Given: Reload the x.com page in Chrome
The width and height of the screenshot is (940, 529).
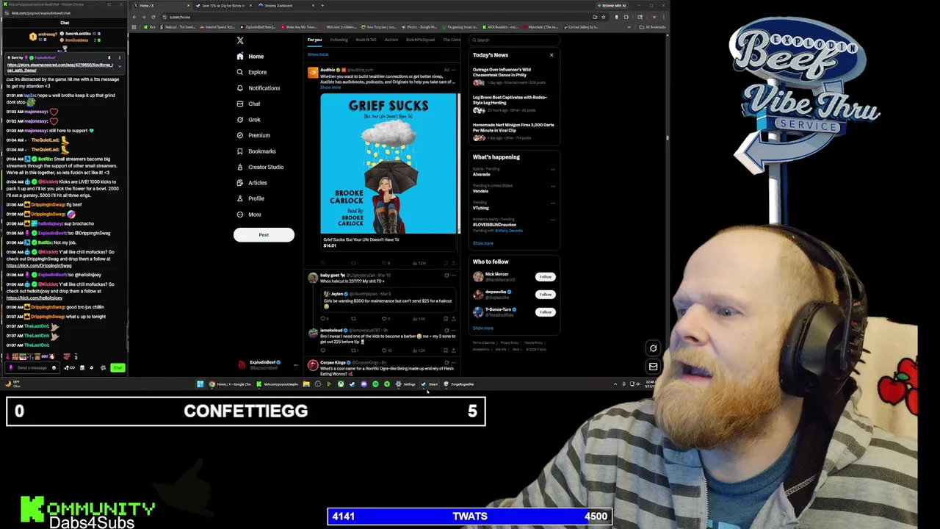Looking at the screenshot, I should [153, 17].
